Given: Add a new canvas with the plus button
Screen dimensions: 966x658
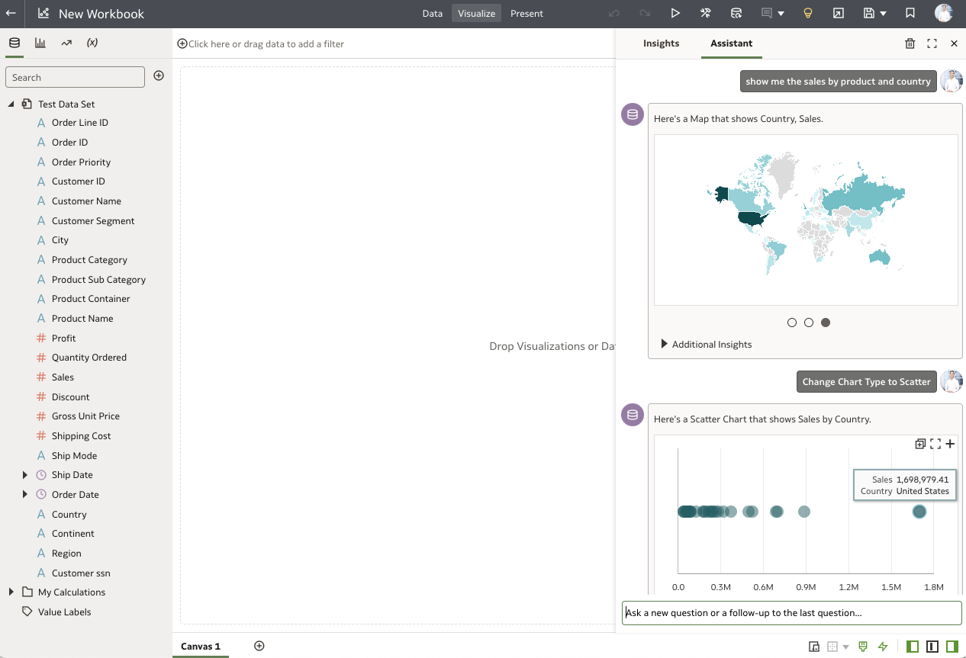Looking at the screenshot, I should (259, 645).
